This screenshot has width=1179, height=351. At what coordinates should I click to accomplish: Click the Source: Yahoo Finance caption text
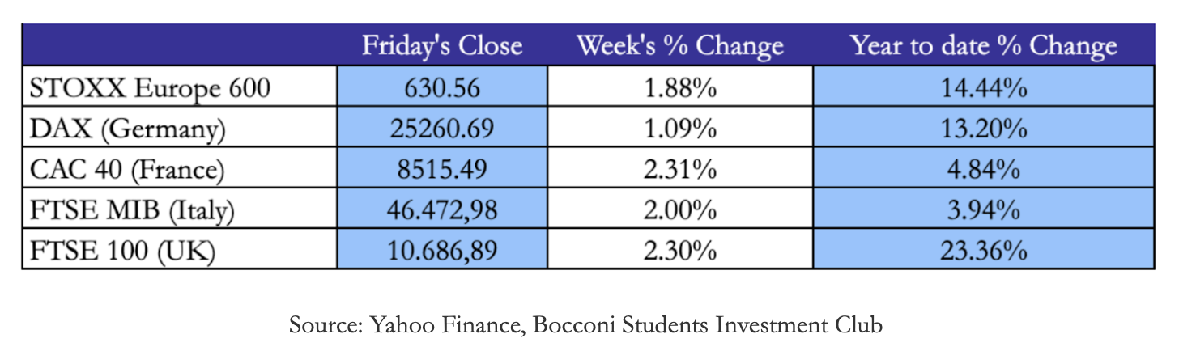click(585, 325)
